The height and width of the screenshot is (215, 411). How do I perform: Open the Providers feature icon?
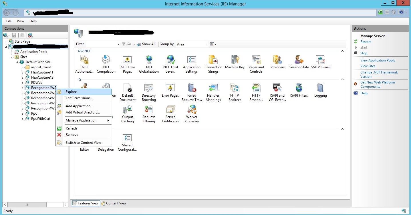tap(277, 62)
